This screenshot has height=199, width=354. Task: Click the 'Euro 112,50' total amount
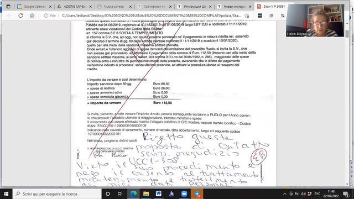[x=163, y=103]
